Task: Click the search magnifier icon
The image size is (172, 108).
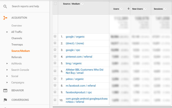Action: [5, 7]
